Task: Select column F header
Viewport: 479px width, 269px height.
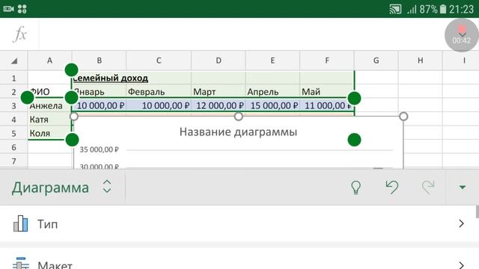Action: pos(327,61)
